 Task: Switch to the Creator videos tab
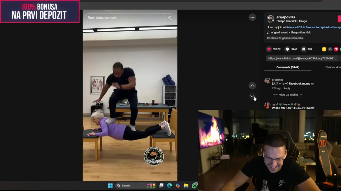(333, 67)
